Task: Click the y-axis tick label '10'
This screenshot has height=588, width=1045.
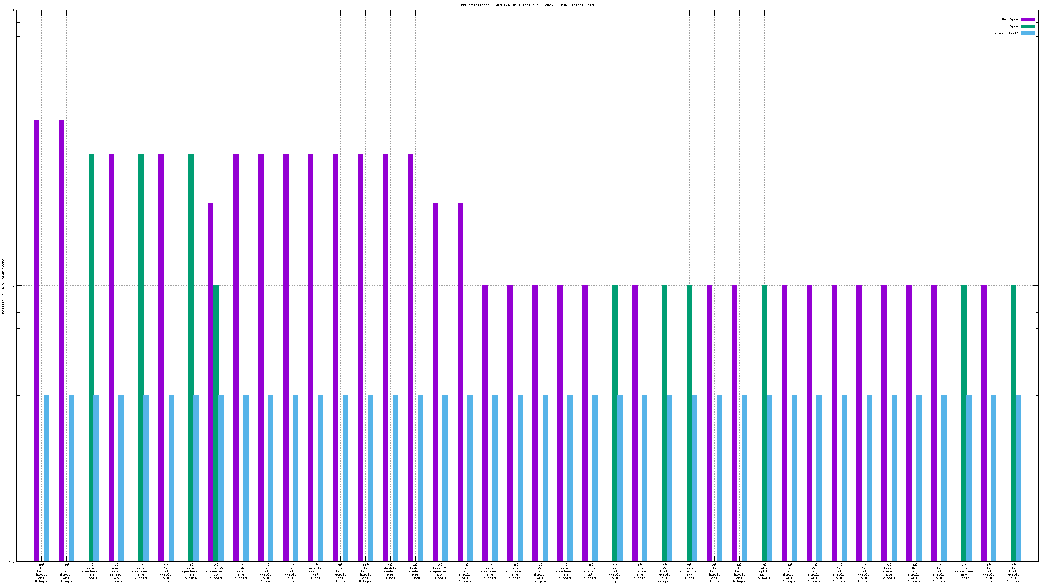Action: (x=12, y=10)
